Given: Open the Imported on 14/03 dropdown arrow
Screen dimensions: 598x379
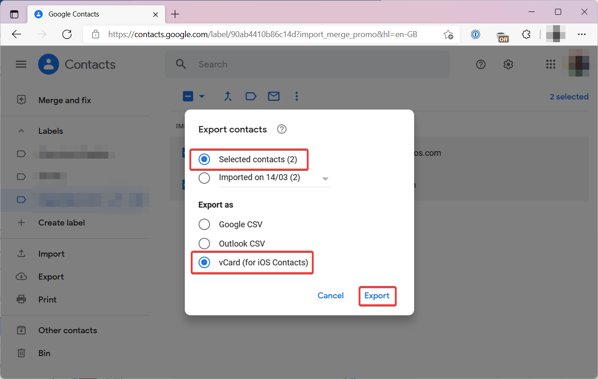Looking at the screenshot, I should click(x=325, y=178).
